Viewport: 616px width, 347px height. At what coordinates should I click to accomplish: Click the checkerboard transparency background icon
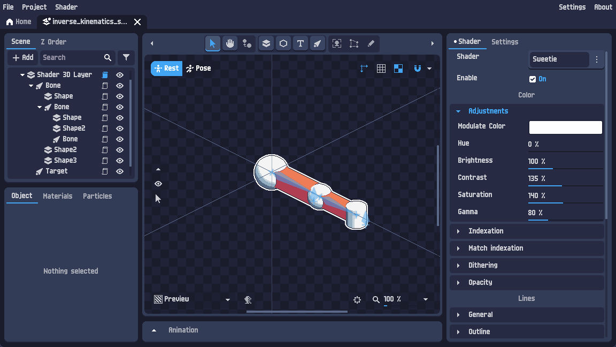click(x=398, y=69)
